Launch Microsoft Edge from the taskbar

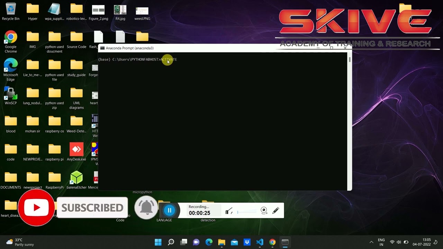point(209,242)
